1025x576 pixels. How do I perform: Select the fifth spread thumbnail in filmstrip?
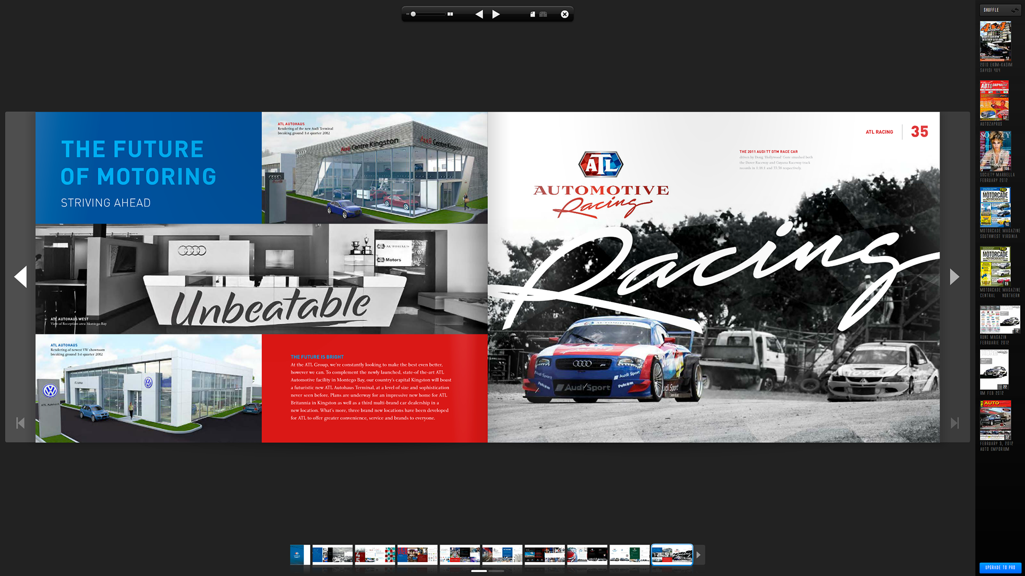click(460, 555)
